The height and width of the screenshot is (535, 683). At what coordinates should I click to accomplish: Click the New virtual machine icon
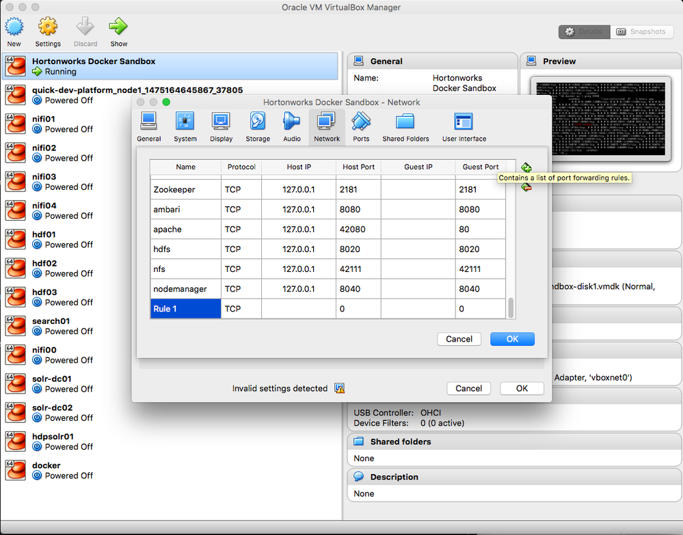(14, 27)
